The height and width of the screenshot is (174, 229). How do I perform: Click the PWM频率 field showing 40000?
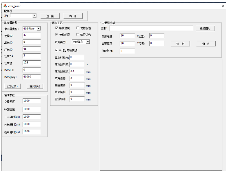tap(32, 77)
